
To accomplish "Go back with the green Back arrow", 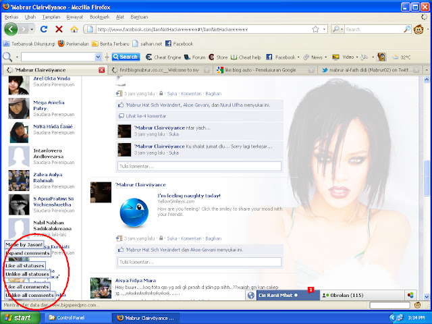I will click(x=11, y=29).
